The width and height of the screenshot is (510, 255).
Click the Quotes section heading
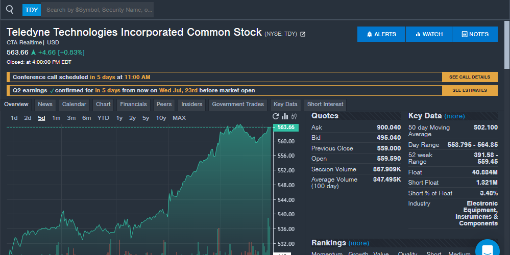[325, 116]
